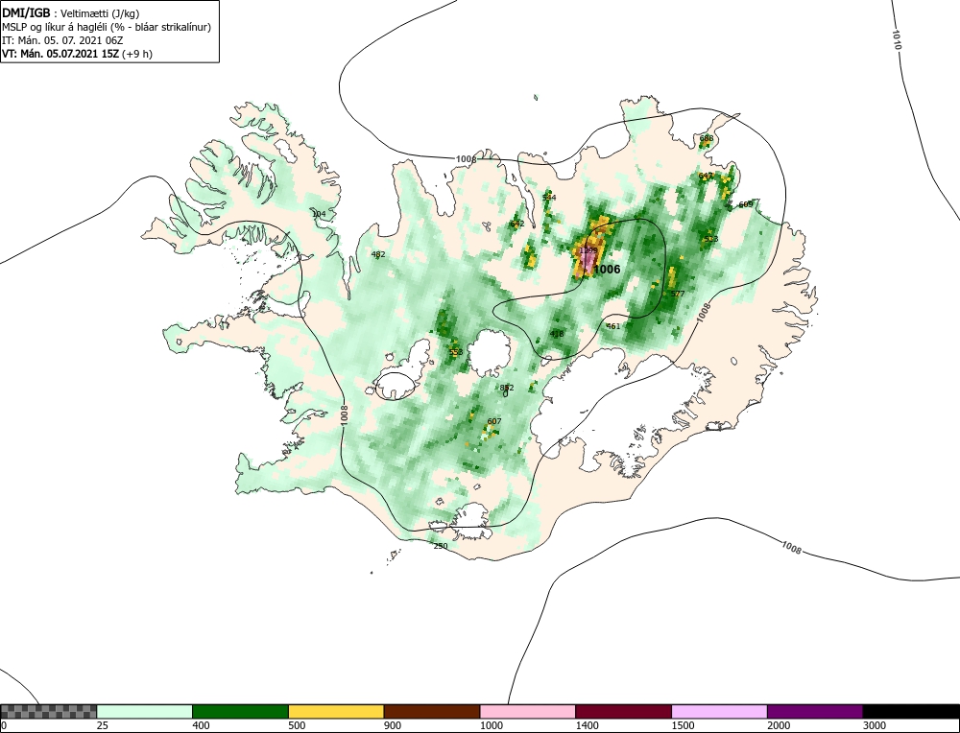Click the lavender 1500–2000 legend swatch
960x733 pixels.
click(719, 711)
